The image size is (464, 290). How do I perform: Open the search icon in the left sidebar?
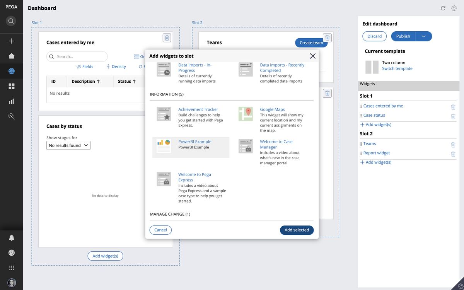point(11,21)
